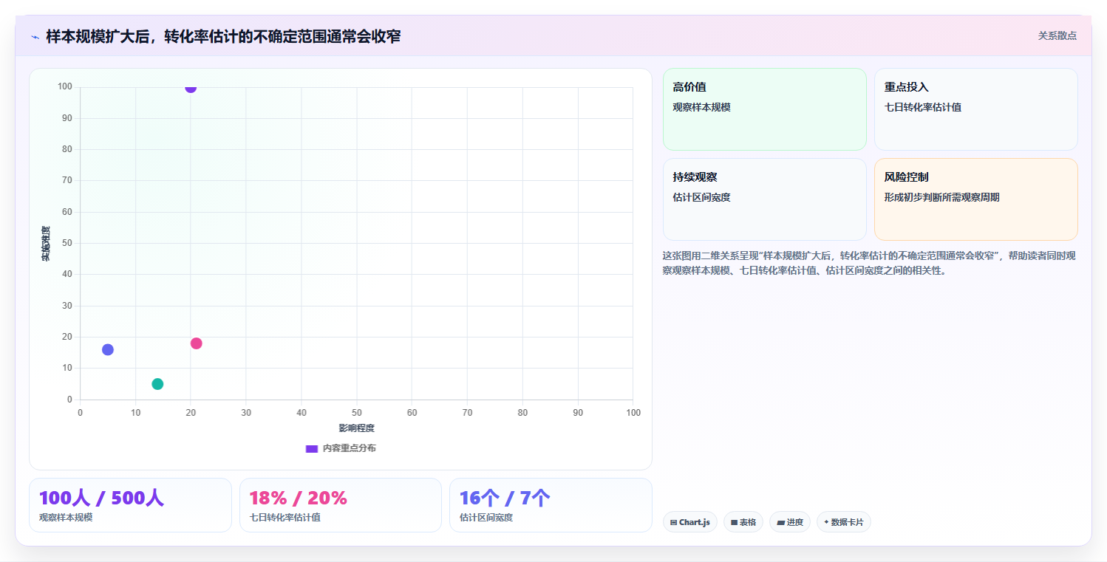The width and height of the screenshot is (1107, 562).
Task: Click 估计区间宽度 text in 持续观察 card
Action: pos(702,197)
